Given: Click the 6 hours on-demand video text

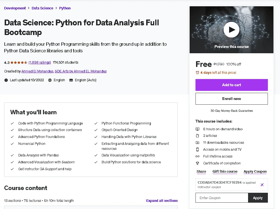Looking at the screenshot, I should 223,129.
